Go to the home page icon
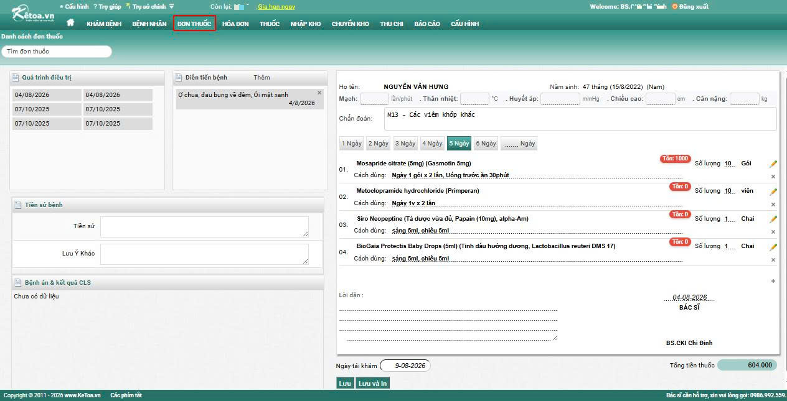The image size is (787, 401). tap(70, 22)
